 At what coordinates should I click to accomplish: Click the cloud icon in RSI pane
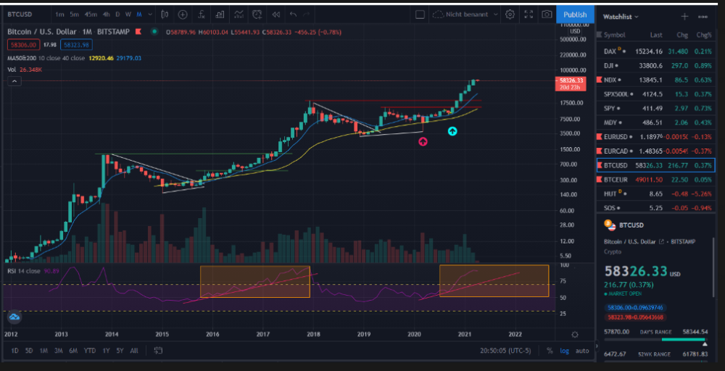tap(14, 317)
